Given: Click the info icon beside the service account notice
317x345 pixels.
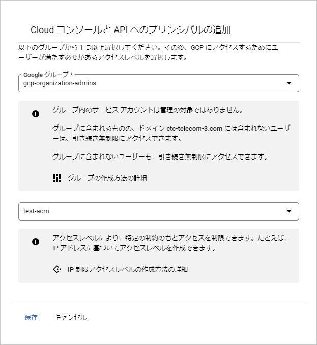Looking at the screenshot, I should click(36, 114).
